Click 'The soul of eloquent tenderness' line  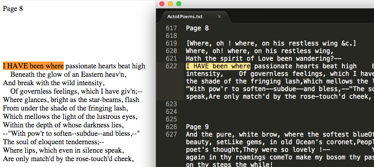(54, 142)
